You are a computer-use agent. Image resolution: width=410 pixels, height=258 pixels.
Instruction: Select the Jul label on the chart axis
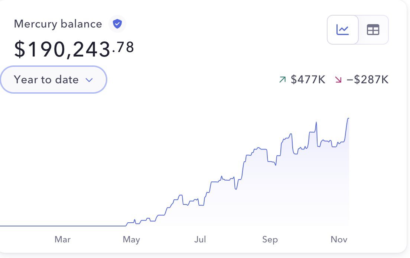[x=200, y=239]
